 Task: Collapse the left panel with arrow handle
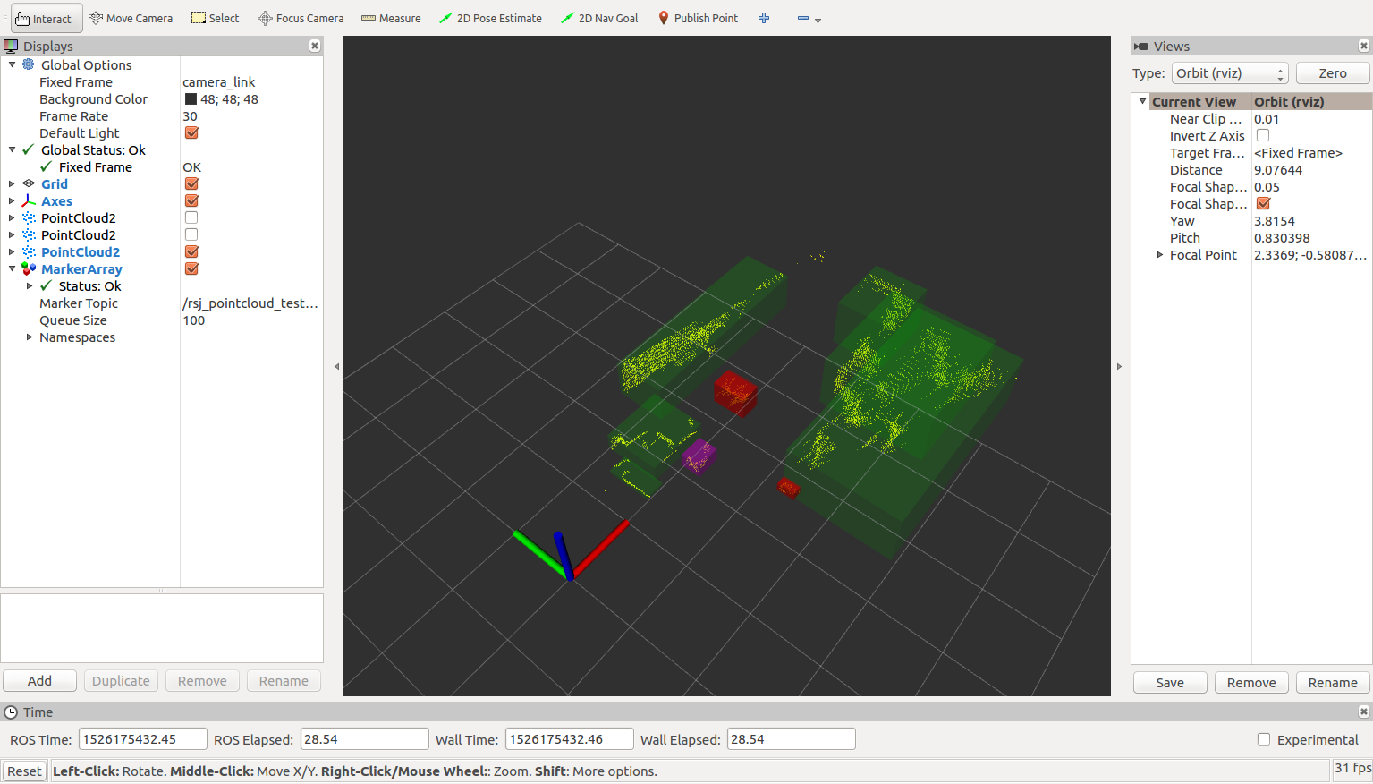point(336,366)
